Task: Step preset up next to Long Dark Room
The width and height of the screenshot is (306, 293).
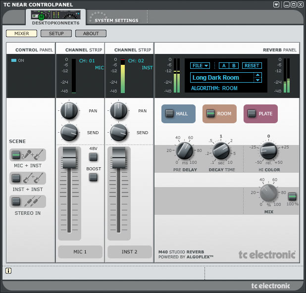Action: pos(257,75)
